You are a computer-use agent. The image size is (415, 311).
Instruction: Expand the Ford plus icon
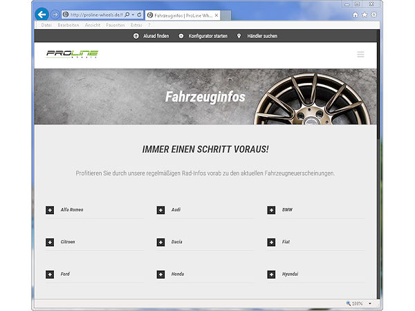(x=50, y=274)
